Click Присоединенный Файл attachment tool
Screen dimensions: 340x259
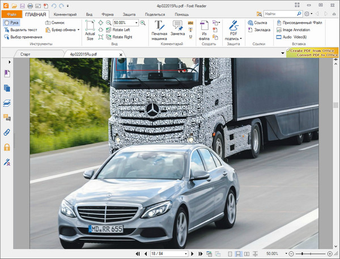(299, 23)
